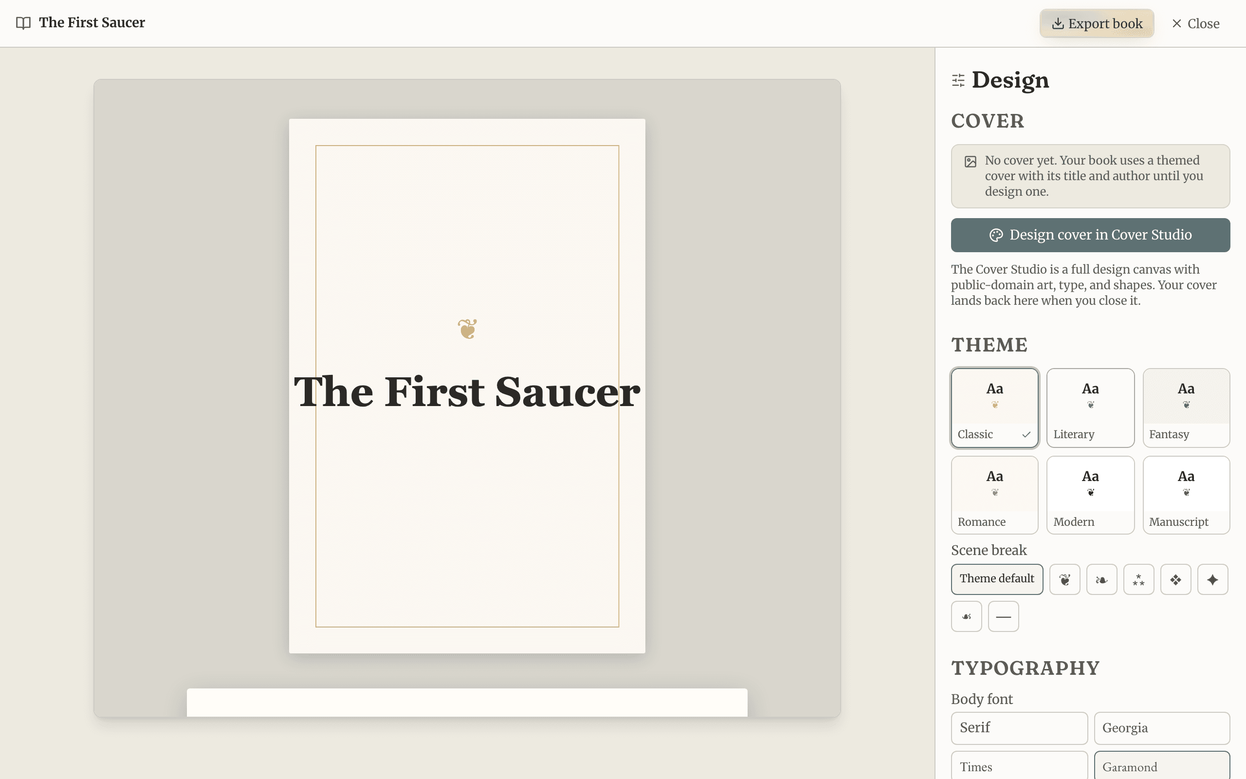
Task: Click the open book icon beside title
Action: tap(23, 23)
